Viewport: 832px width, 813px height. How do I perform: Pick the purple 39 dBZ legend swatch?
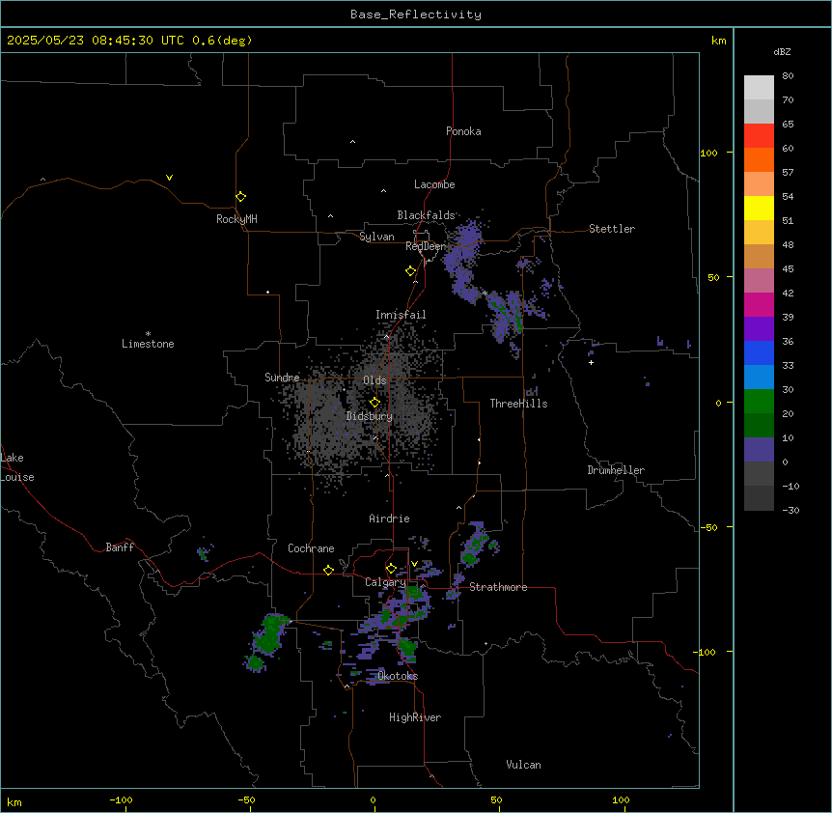(x=759, y=329)
